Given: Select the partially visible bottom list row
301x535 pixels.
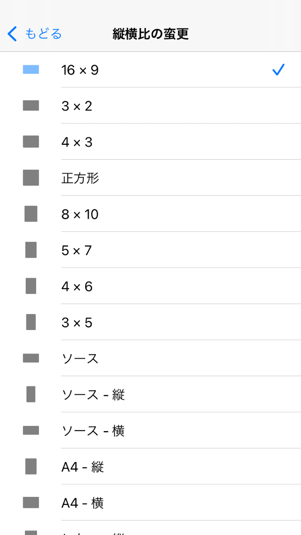Looking at the screenshot, I should click(x=150, y=528).
